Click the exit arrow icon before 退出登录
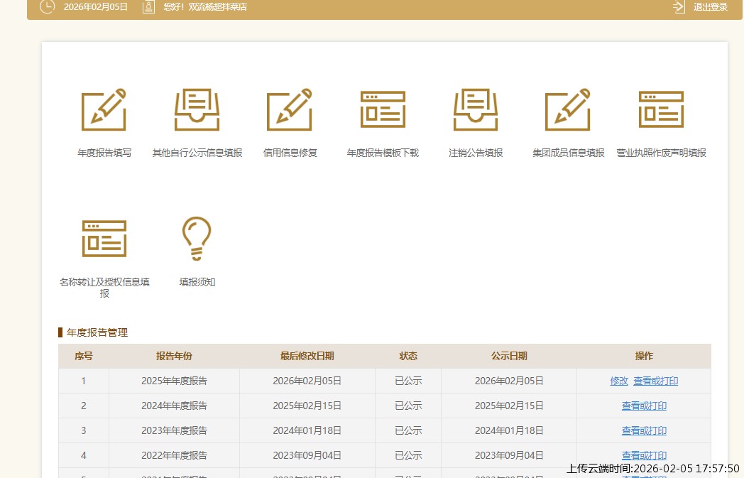The width and height of the screenshot is (744, 478). coord(677,8)
